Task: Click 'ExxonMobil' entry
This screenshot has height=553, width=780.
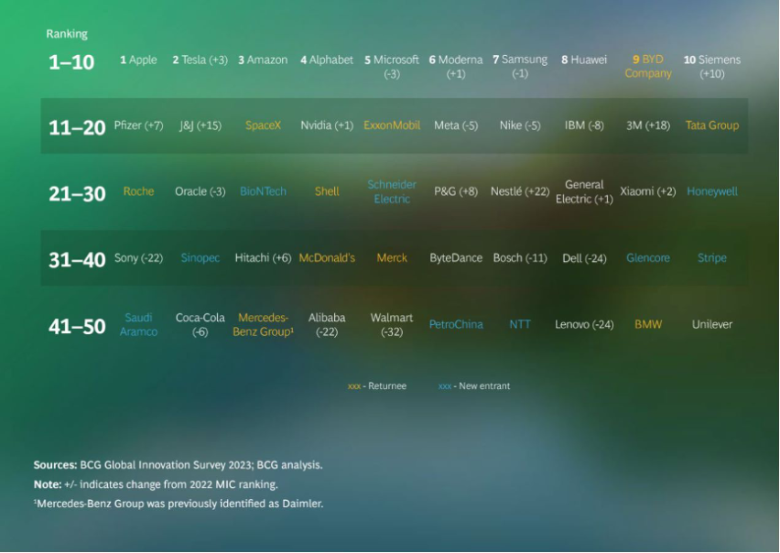Action: [x=392, y=125]
